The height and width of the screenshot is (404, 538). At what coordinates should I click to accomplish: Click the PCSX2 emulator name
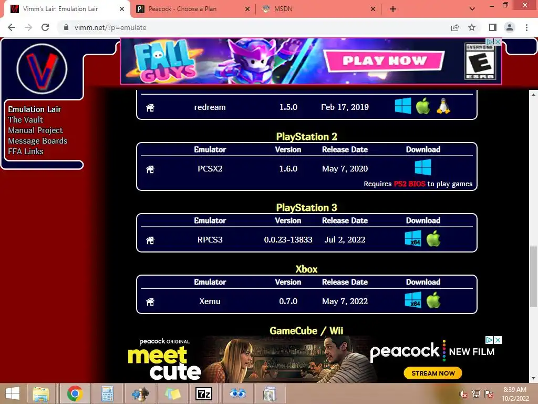210,169
